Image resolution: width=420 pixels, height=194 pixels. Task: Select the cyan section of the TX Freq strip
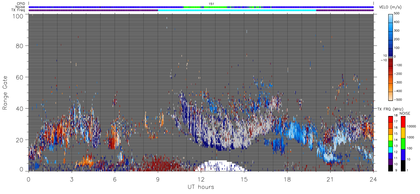click(237, 10)
